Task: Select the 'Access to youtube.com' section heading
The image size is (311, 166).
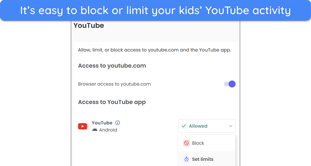Action: 112,66
